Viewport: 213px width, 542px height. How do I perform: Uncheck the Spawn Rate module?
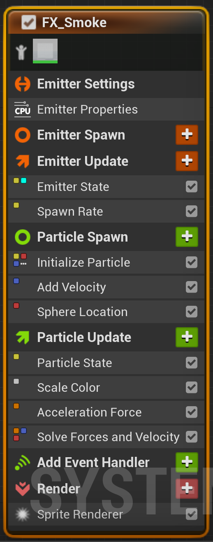pos(192,212)
